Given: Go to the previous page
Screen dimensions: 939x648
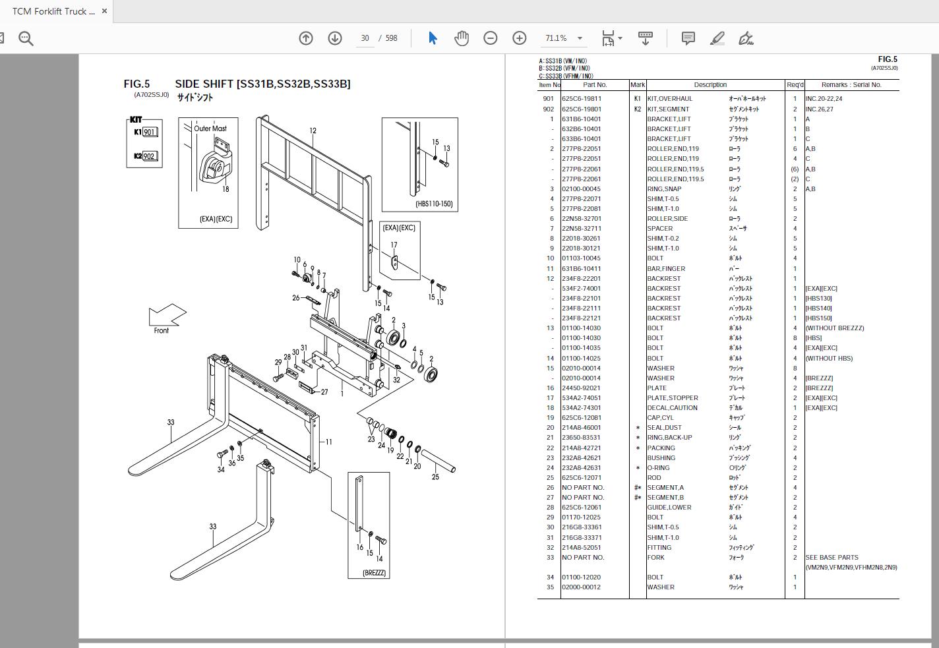Looking at the screenshot, I should [x=305, y=38].
